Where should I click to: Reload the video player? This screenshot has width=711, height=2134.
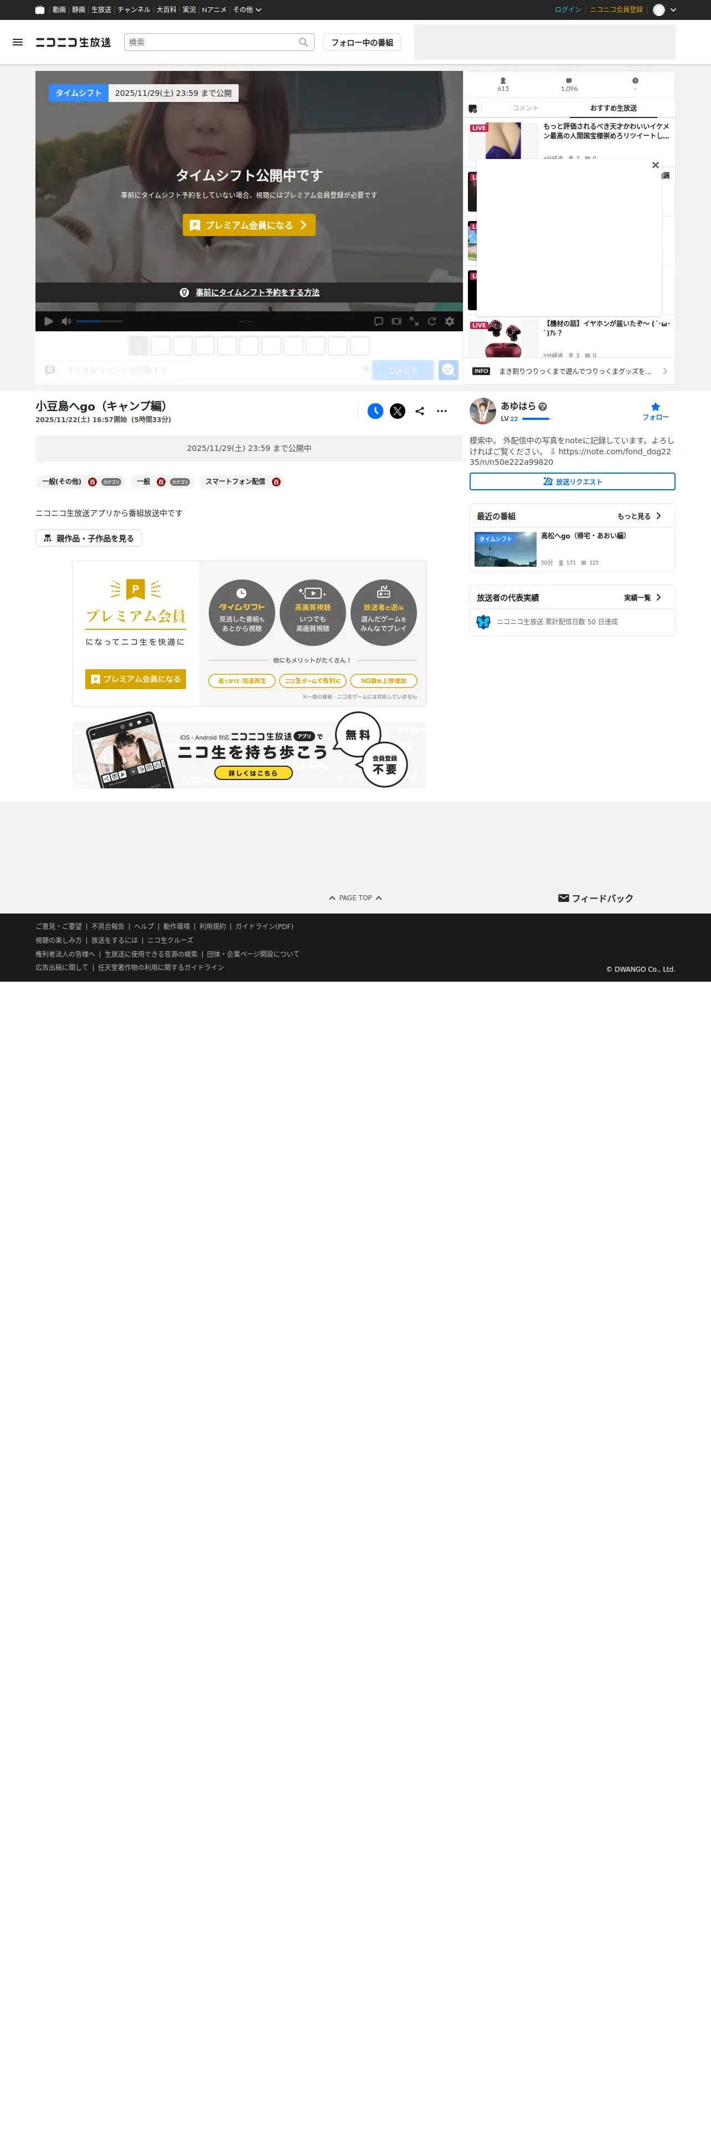(x=431, y=321)
